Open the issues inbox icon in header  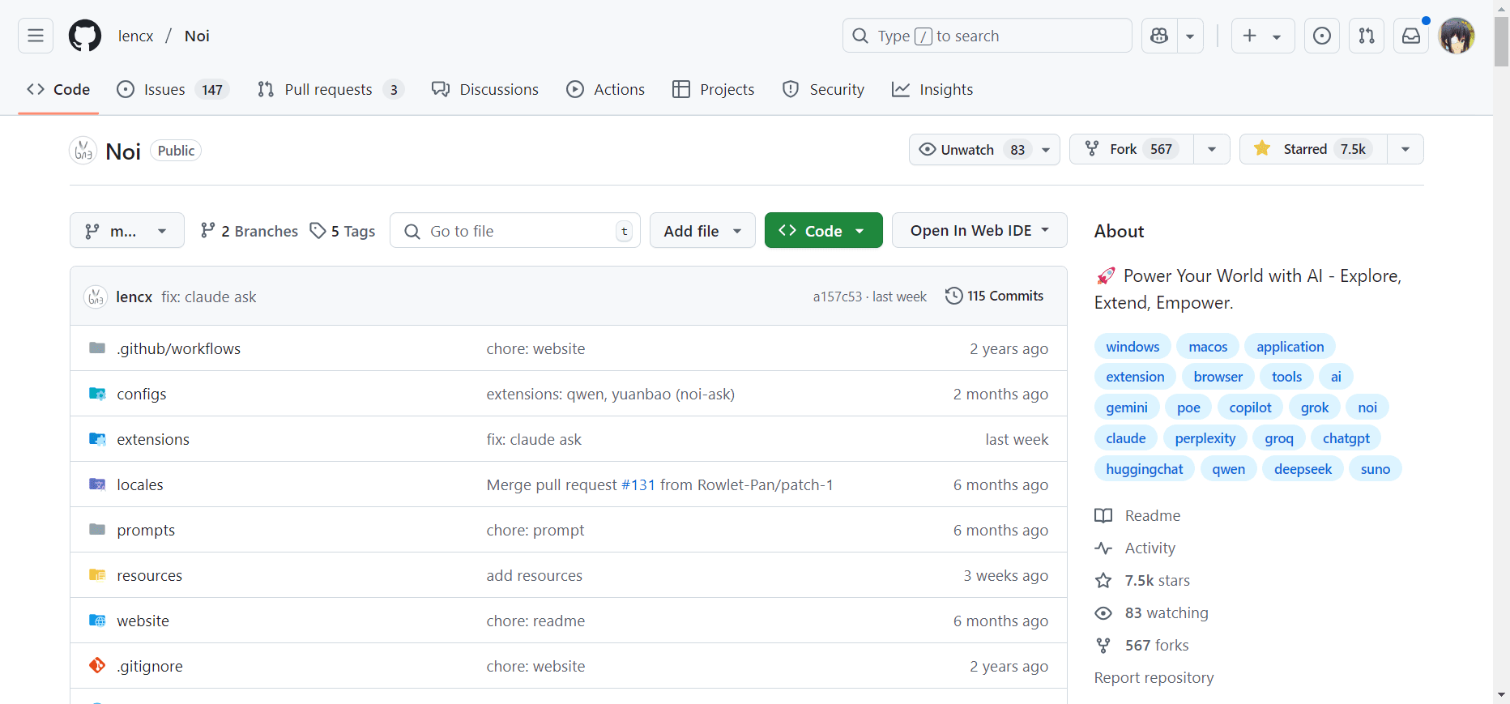[x=1321, y=36]
